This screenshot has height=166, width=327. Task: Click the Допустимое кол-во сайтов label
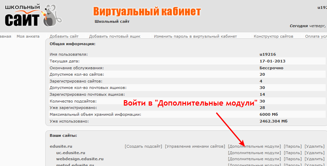pyautogui.click(x=77, y=74)
